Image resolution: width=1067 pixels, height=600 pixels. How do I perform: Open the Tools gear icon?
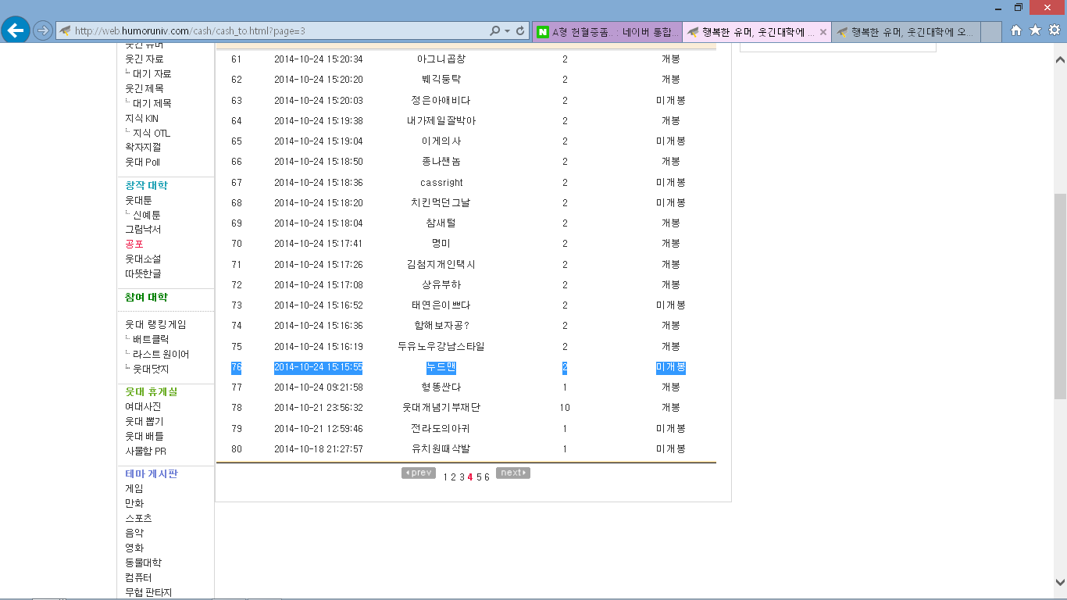coord(1054,30)
